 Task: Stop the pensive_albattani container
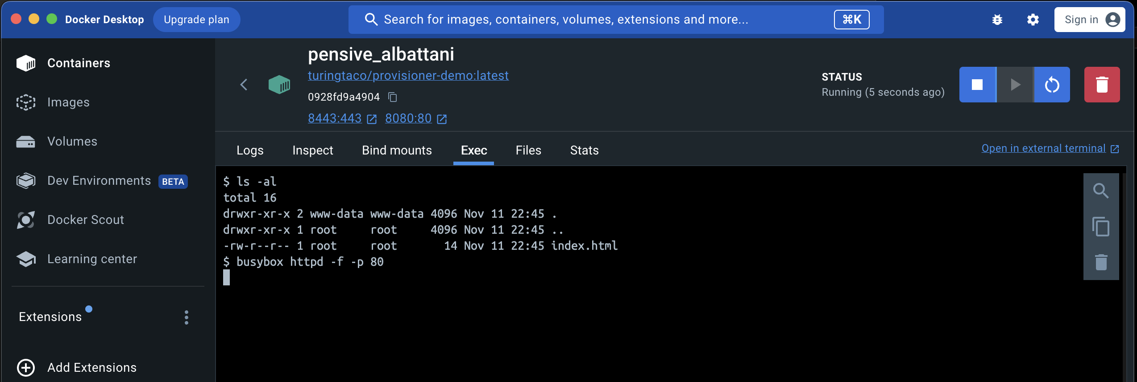click(977, 85)
